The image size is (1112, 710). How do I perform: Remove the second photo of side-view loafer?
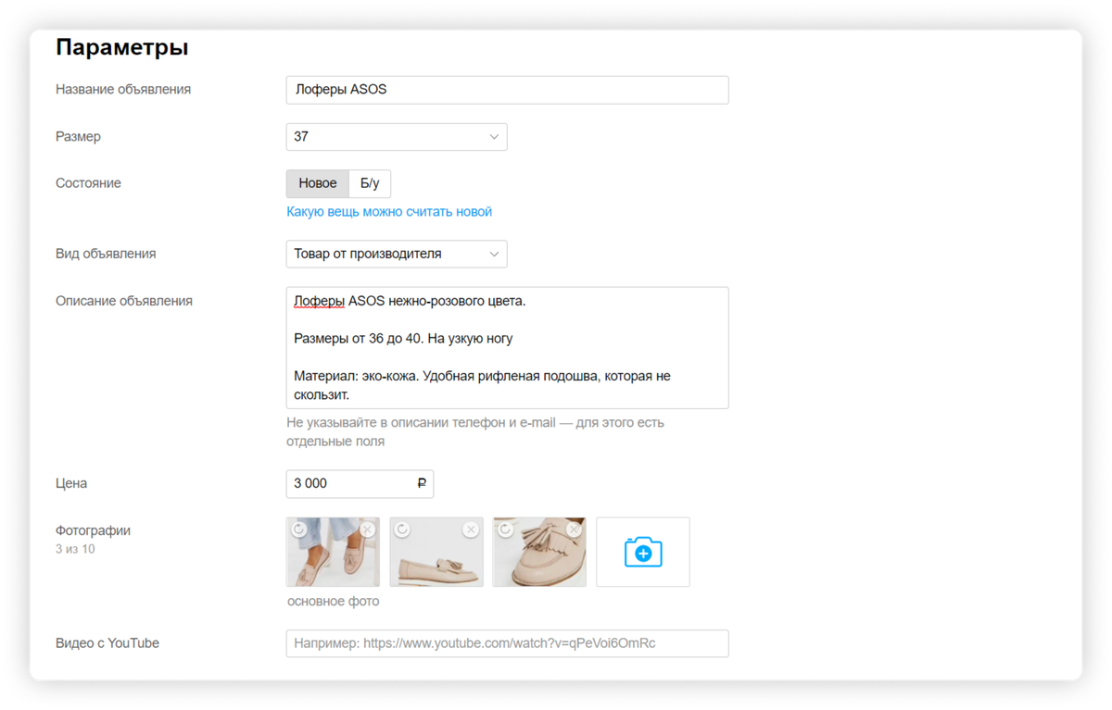tap(471, 529)
